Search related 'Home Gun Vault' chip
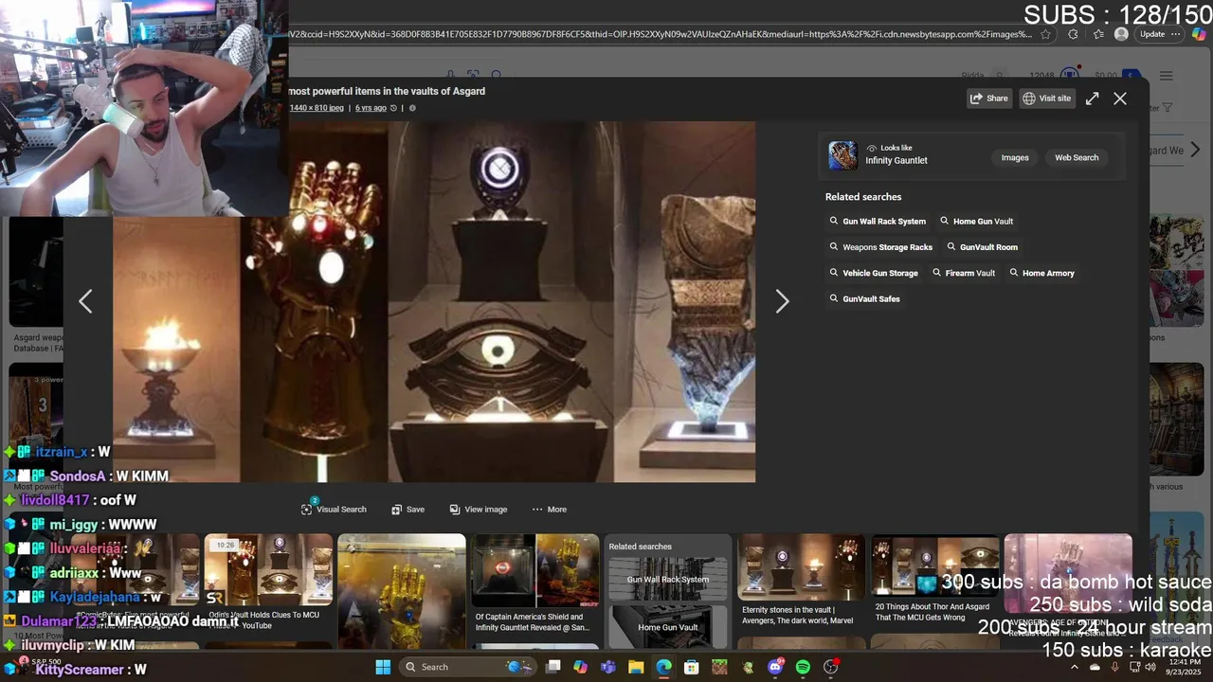The image size is (1213, 682). tap(976, 221)
